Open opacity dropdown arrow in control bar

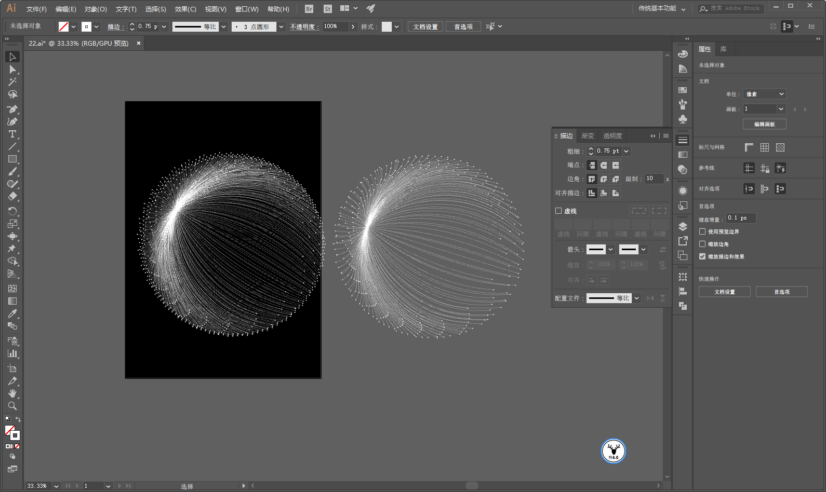click(x=353, y=26)
